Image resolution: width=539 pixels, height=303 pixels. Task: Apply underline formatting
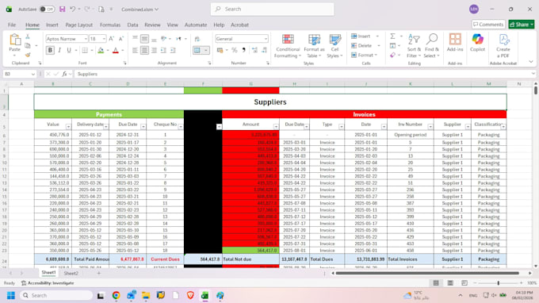point(69,50)
